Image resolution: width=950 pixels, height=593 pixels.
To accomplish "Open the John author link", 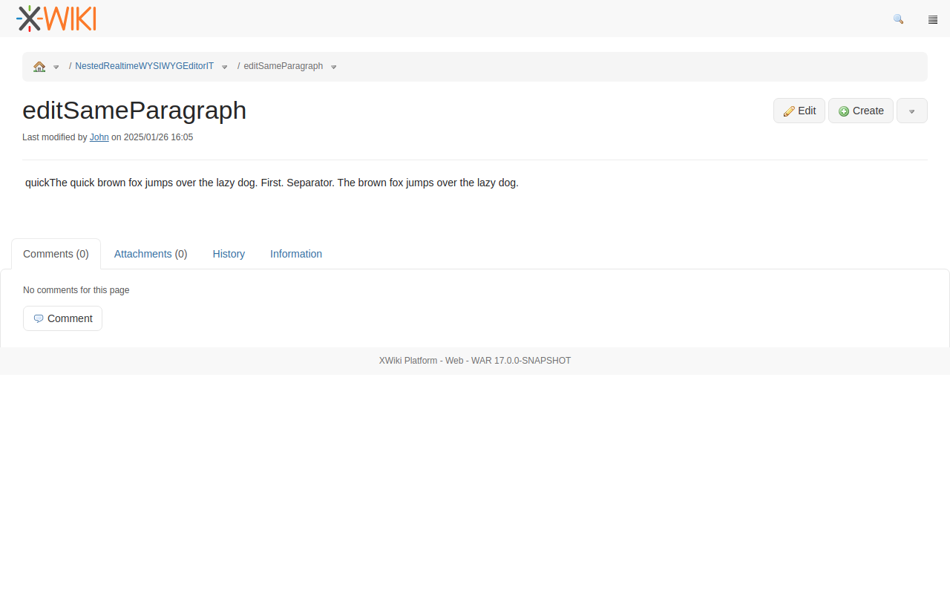I will pyautogui.click(x=99, y=137).
